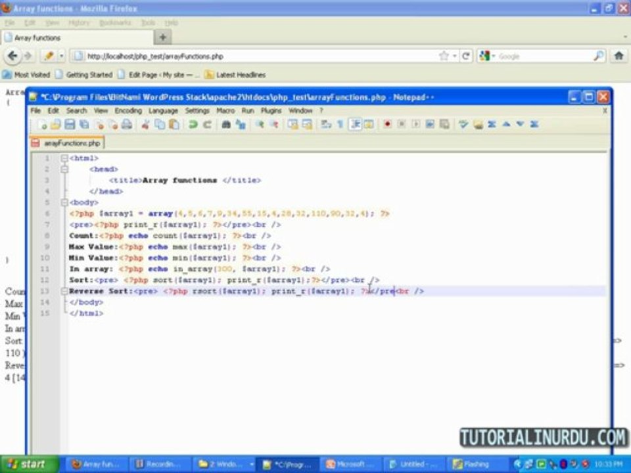Click the blue up-triangle plugin icon

(506, 124)
